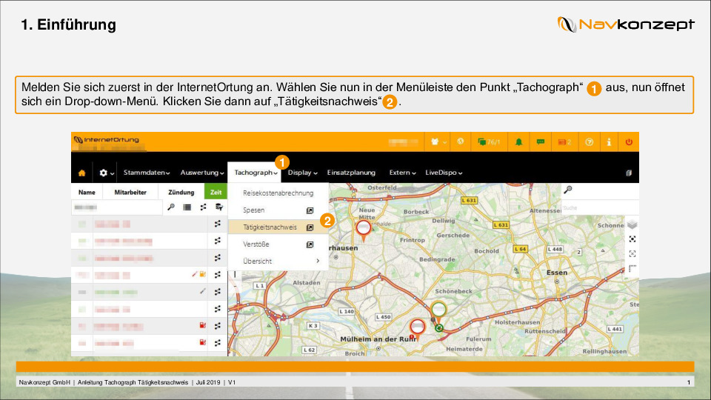The width and height of the screenshot is (711, 400).
Task: Click the vehicle list filter field
Action: pos(116,207)
